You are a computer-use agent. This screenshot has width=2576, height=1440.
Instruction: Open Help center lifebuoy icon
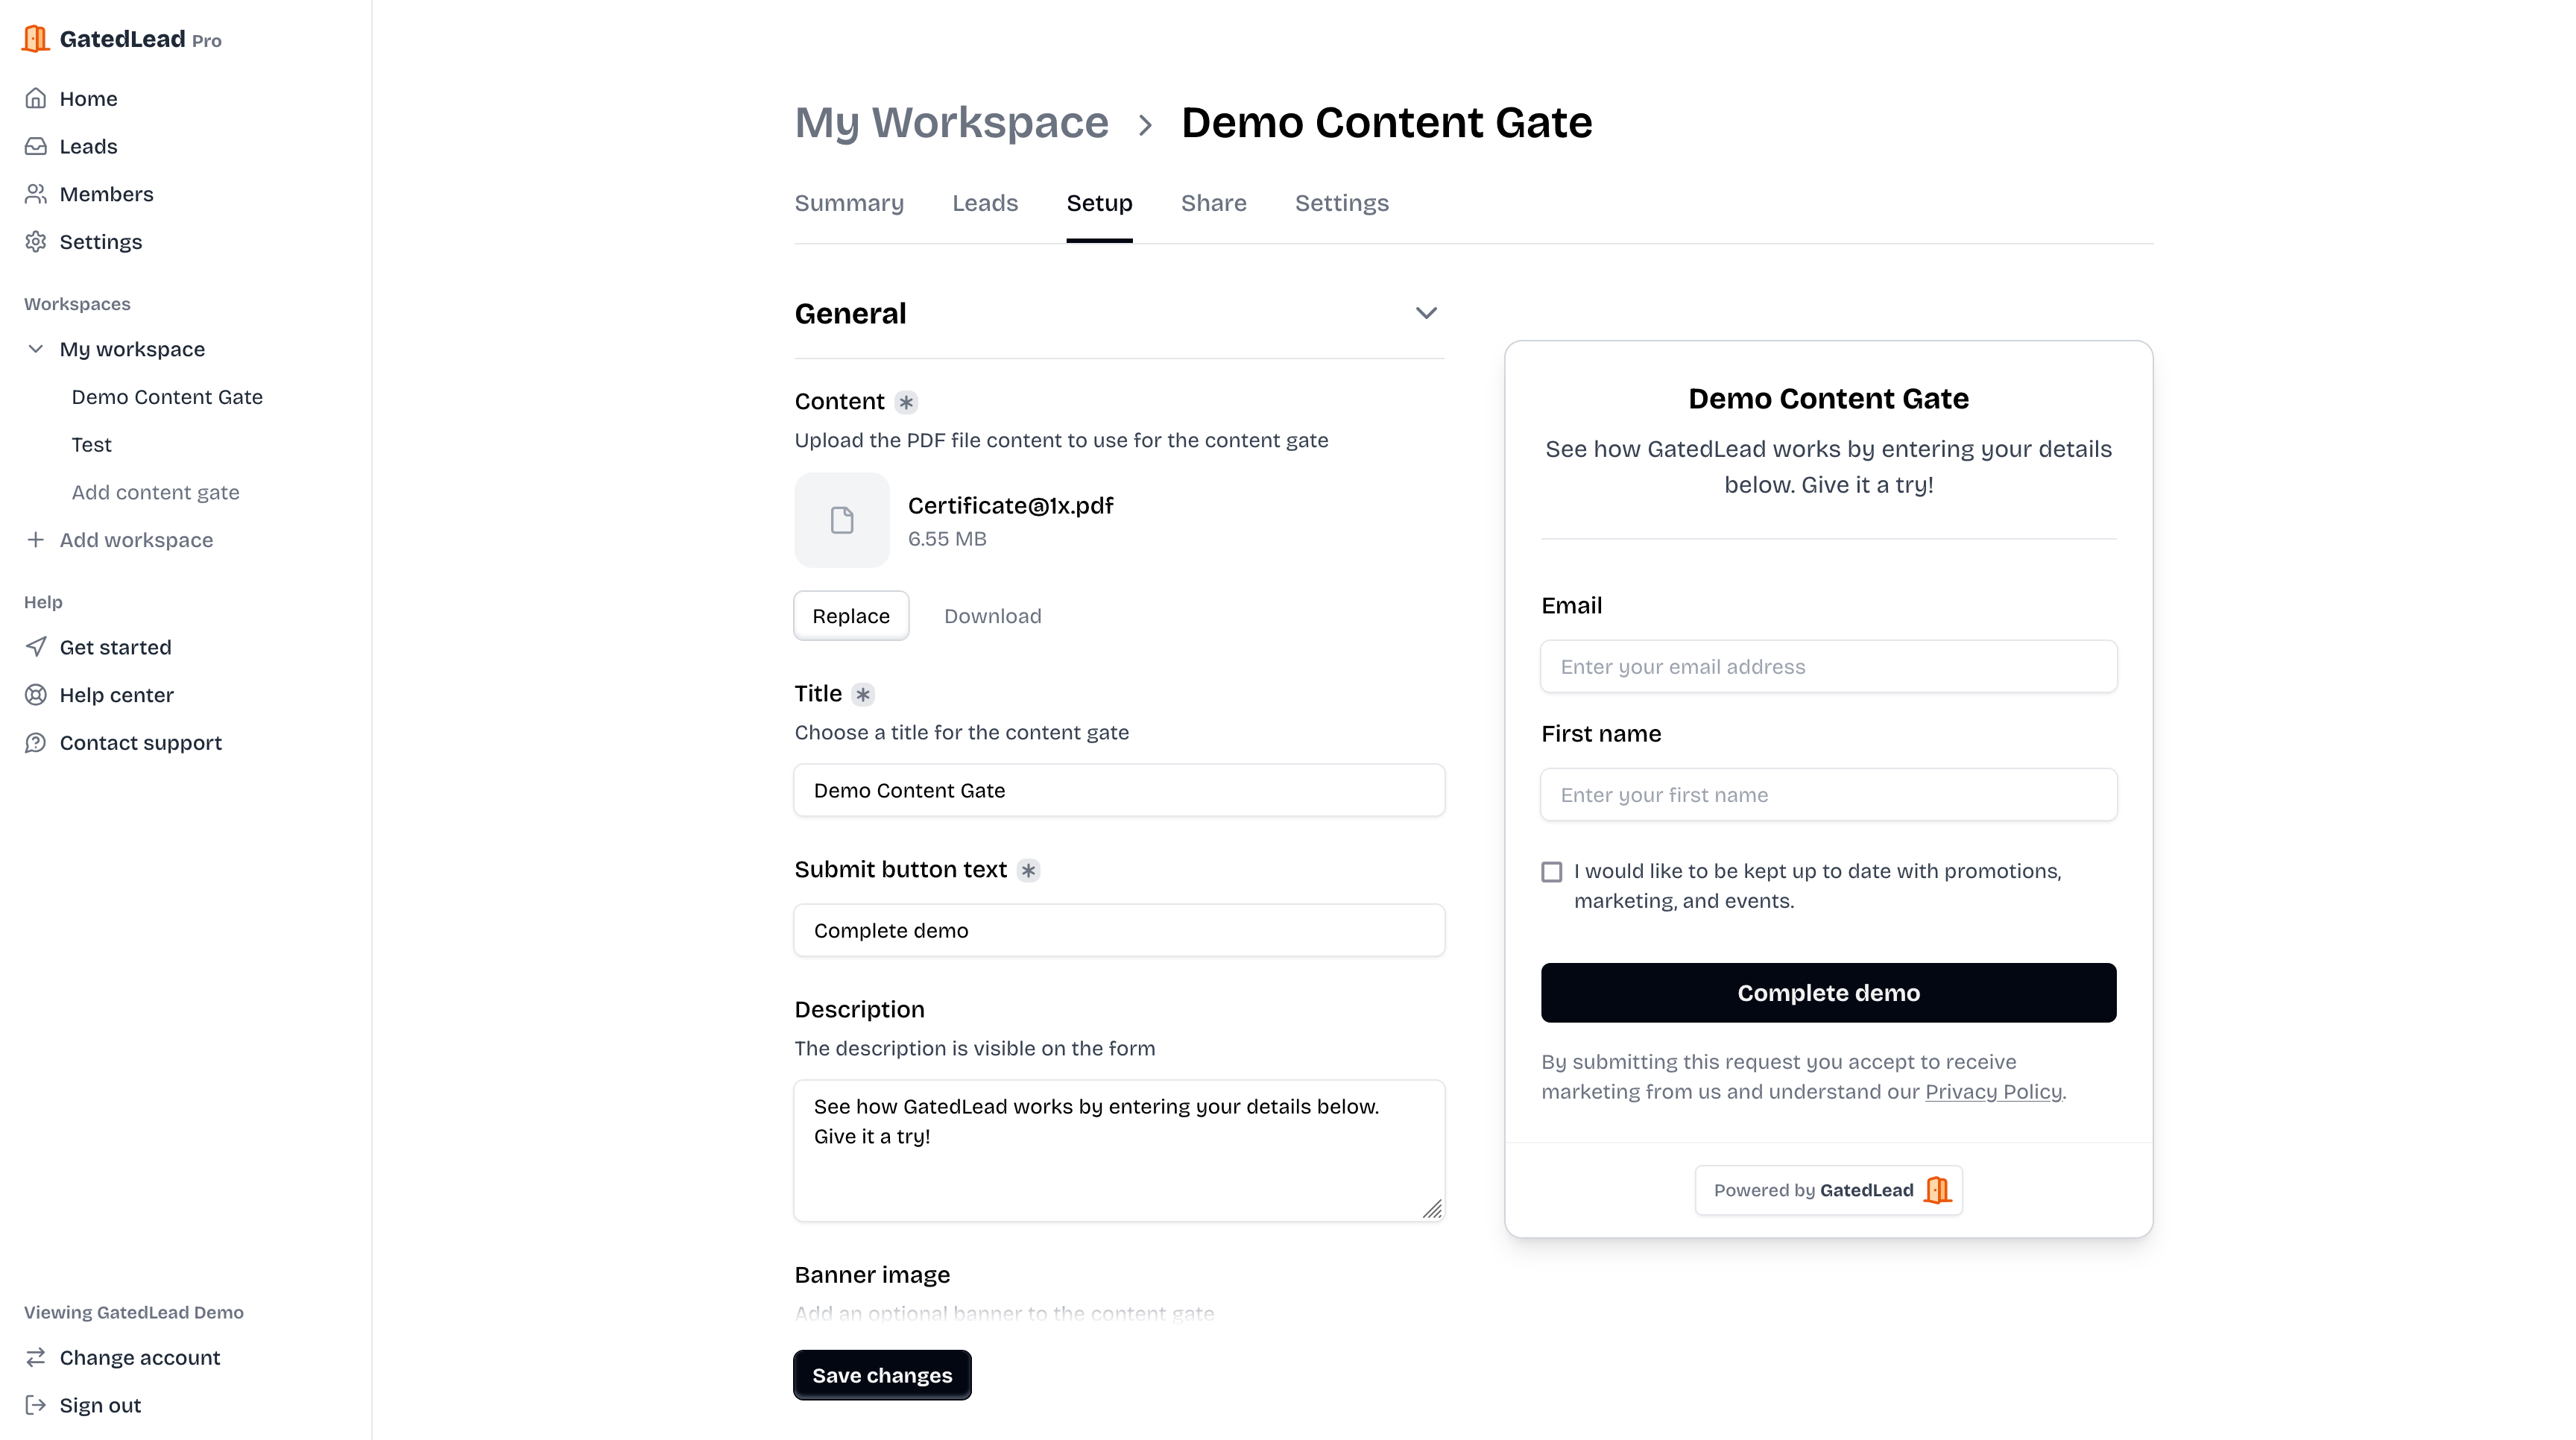coord(36,695)
